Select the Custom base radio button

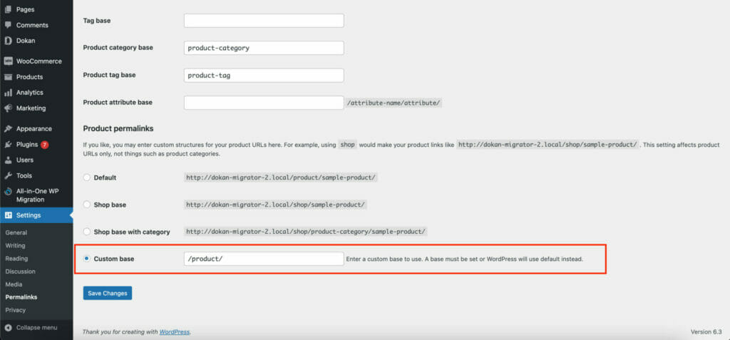coord(86,259)
